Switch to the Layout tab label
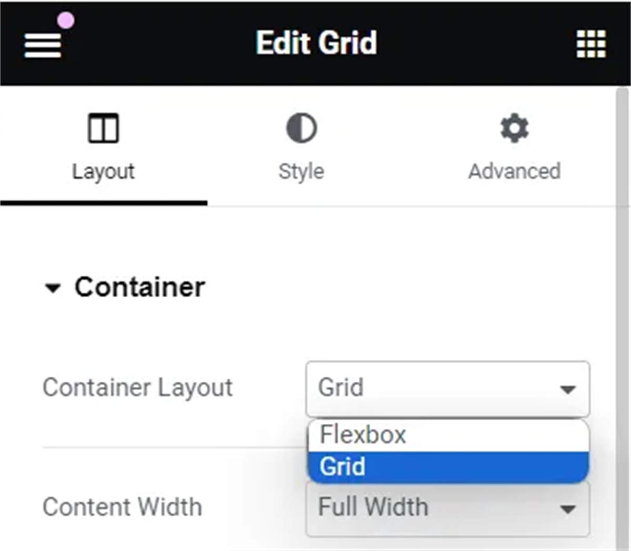631x551 pixels. pyautogui.click(x=104, y=171)
